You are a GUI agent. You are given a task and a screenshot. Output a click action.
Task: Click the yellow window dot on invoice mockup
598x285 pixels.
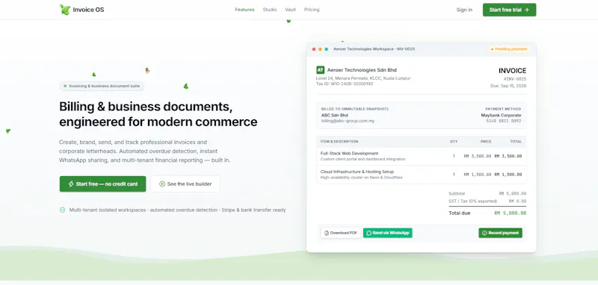click(320, 49)
